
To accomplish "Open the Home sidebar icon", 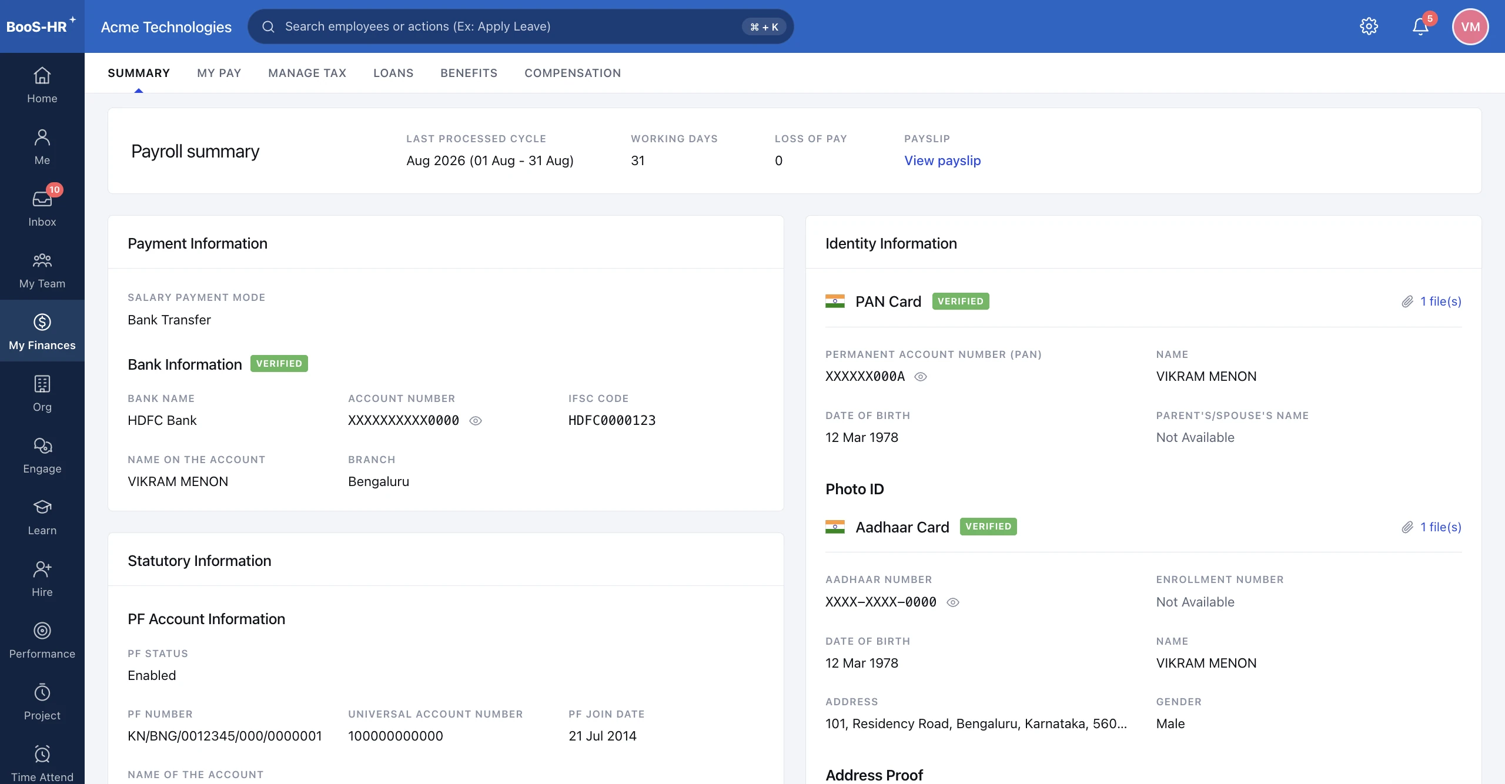I will click(x=42, y=85).
